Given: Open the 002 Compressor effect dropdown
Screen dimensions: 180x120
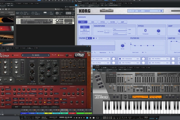Looking at the screenshot, I should pyautogui.click(x=128, y=59).
